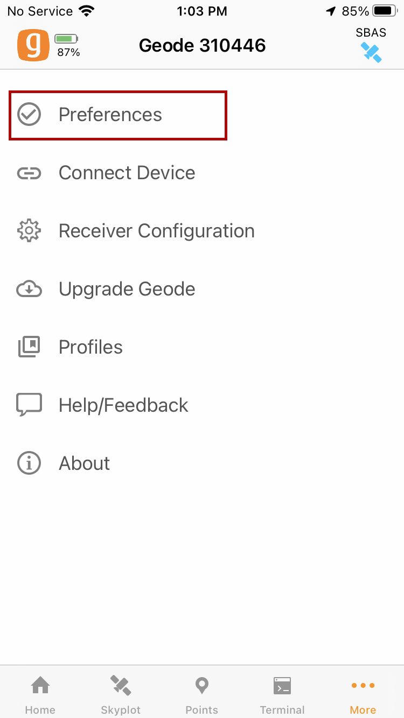
Task: Click the Upgrade Geode cloud download icon
Action: (29, 289)
